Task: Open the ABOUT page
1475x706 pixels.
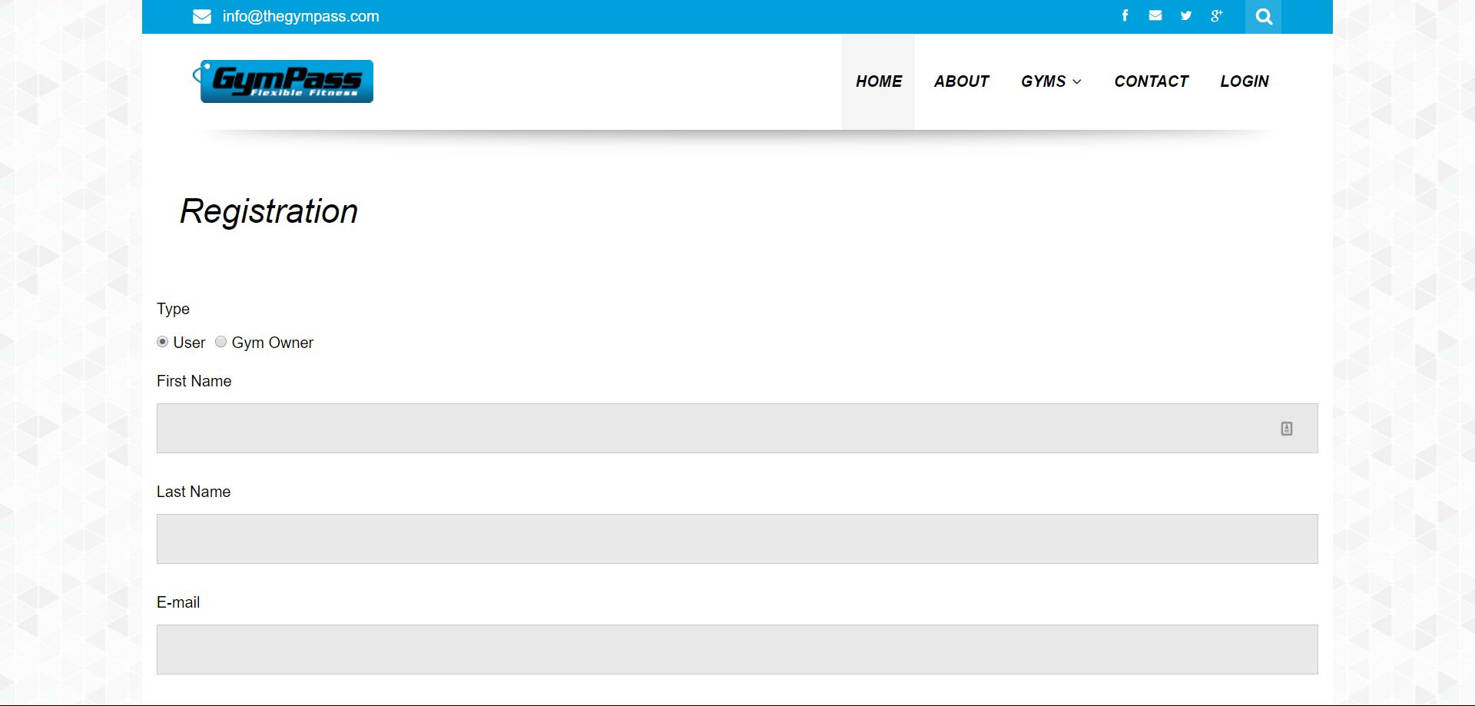Action: [961, 81]
